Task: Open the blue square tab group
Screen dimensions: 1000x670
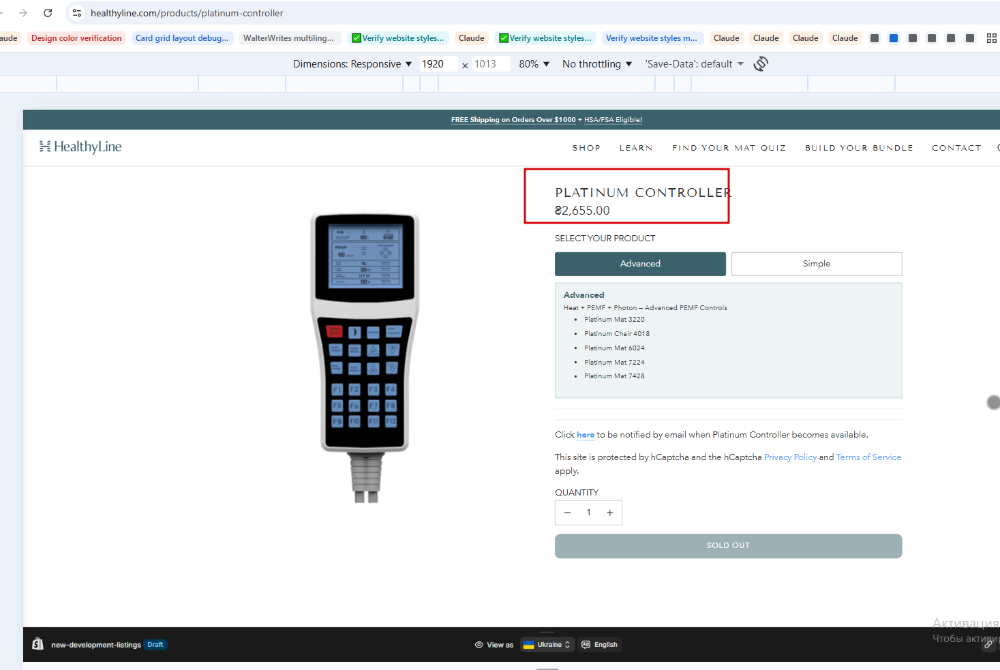Action: point(894,38)
